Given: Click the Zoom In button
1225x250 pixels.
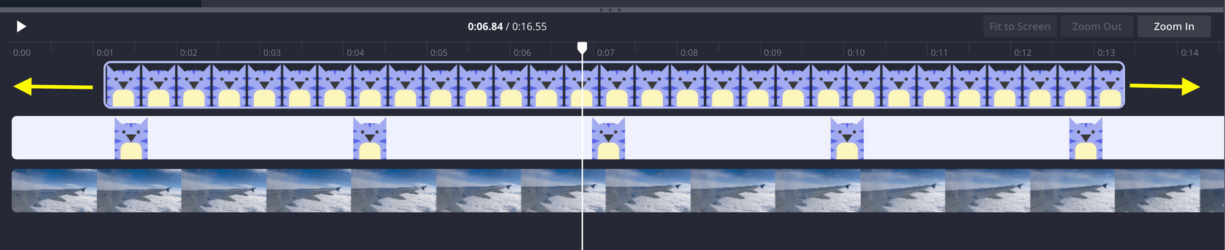Looking at the screenshot, I should 1174,26.
